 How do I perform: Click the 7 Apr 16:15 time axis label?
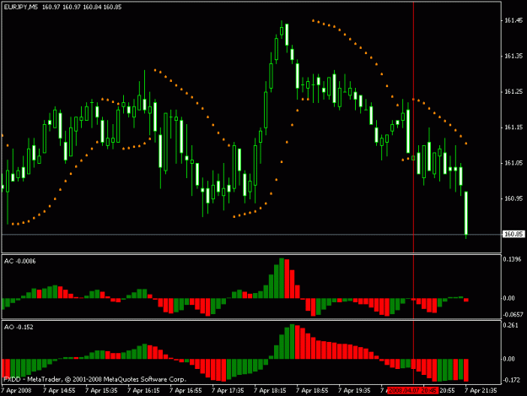(143, 391)
